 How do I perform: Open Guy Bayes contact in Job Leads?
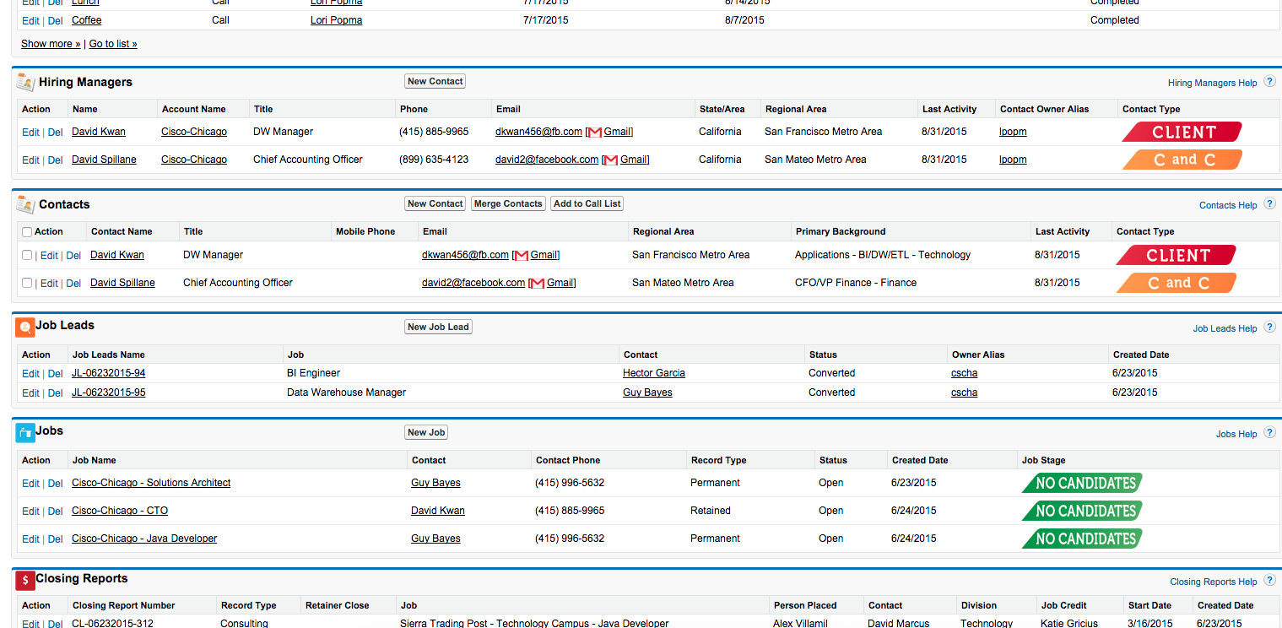coord(647,392)
